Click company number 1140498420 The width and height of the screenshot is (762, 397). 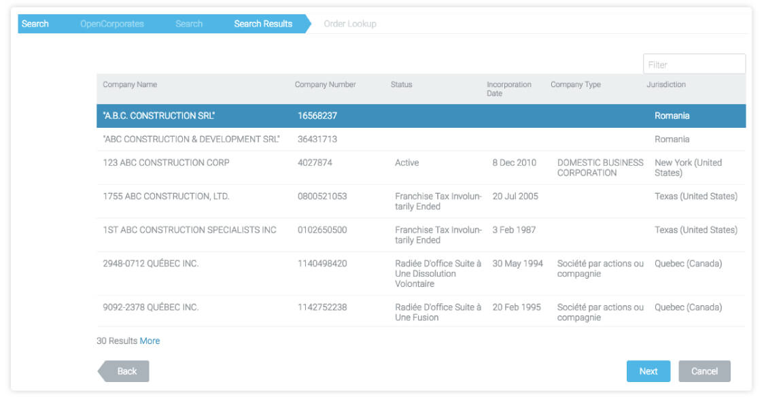[322, 263]
